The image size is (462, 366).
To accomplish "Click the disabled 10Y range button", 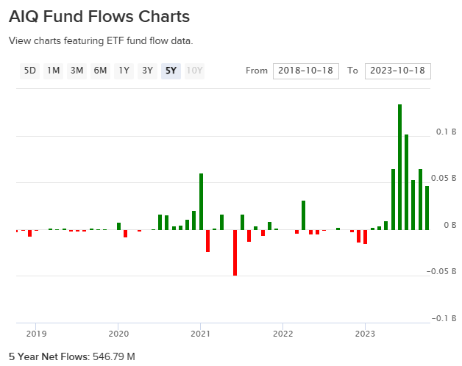I will click(194, 71).
